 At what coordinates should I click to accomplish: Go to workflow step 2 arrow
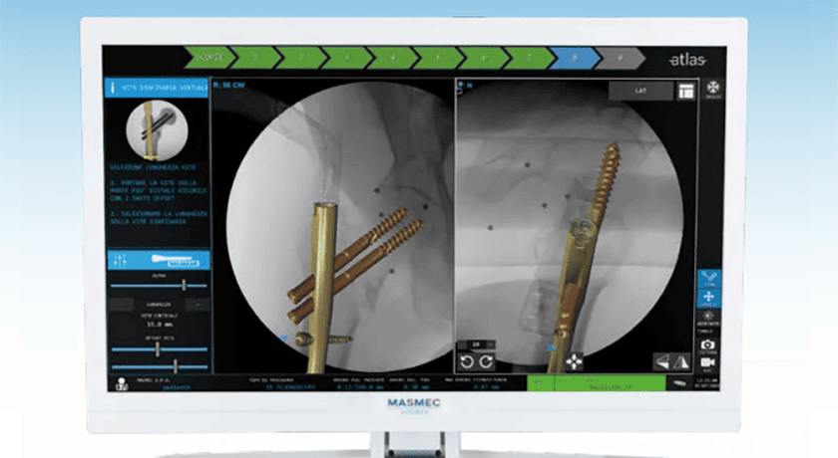pos(301,58)
